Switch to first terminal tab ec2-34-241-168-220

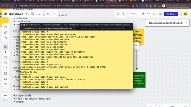pos(48,29)
